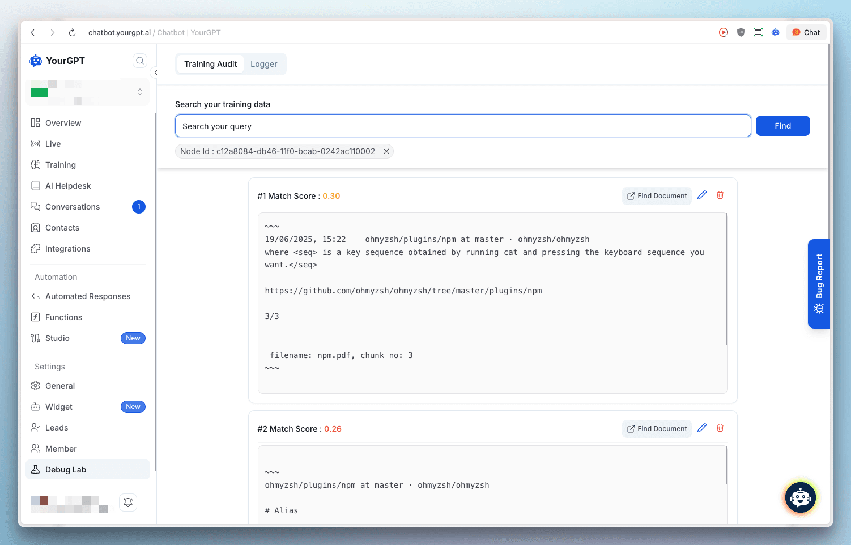
Task: Click the Bug Report side tab
Action: (x=818, y=283)
